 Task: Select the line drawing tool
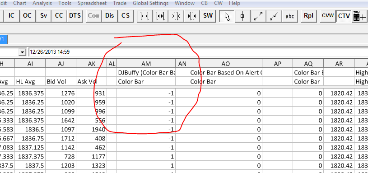(x=258, y=16)
